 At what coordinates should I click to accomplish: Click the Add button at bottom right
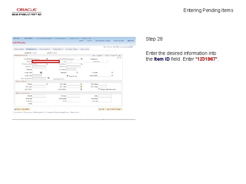[x=102, y=109]
